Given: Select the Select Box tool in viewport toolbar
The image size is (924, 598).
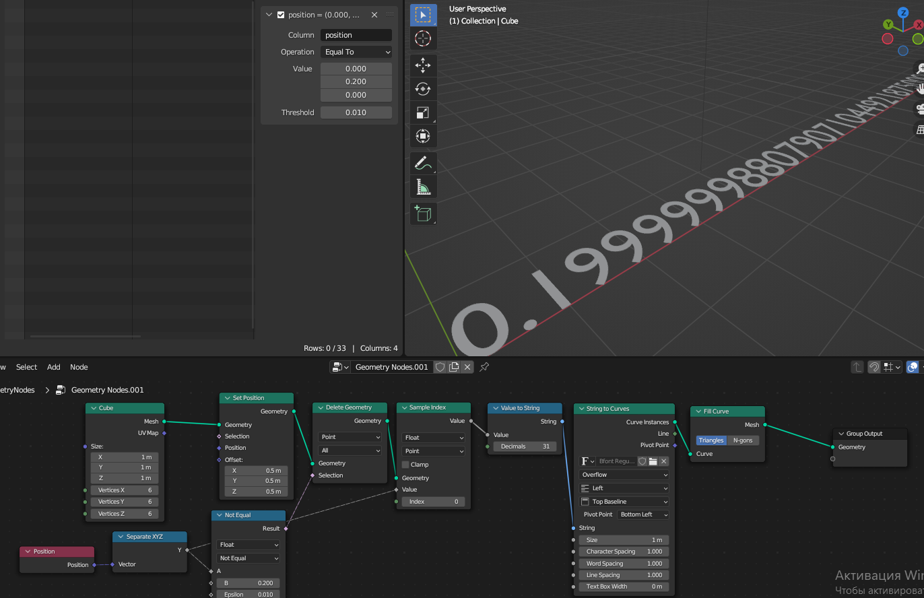Looking at the screenshot, I should (x=423, y=15).
